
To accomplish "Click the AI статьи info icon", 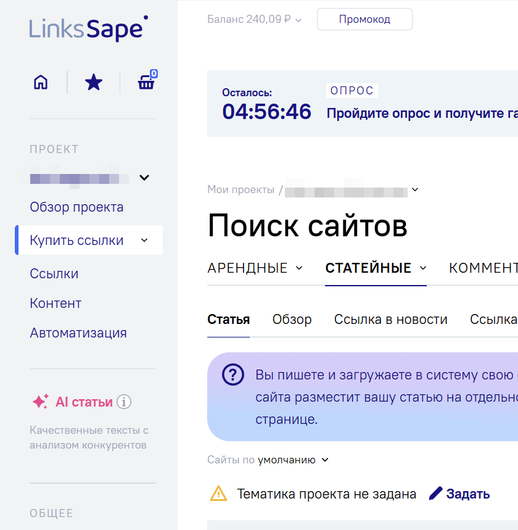I will pos(124,402).
